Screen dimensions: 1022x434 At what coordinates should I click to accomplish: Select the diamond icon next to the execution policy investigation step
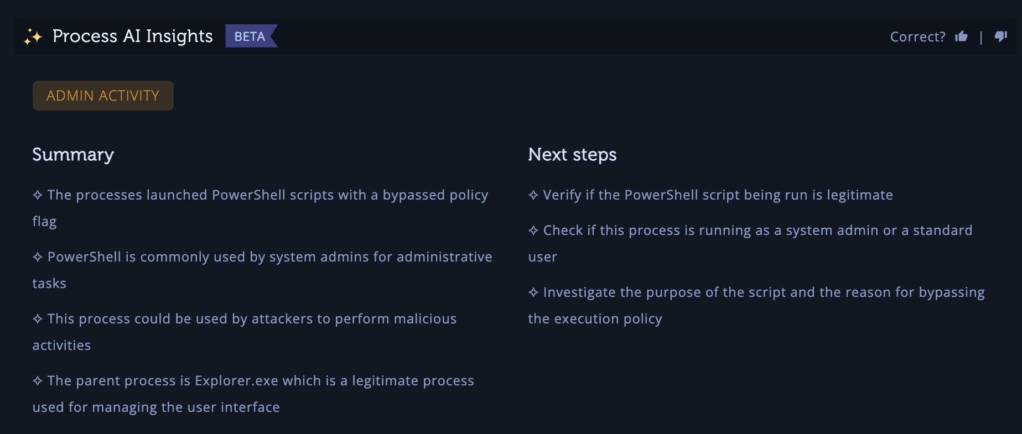[x=532, y=292]
